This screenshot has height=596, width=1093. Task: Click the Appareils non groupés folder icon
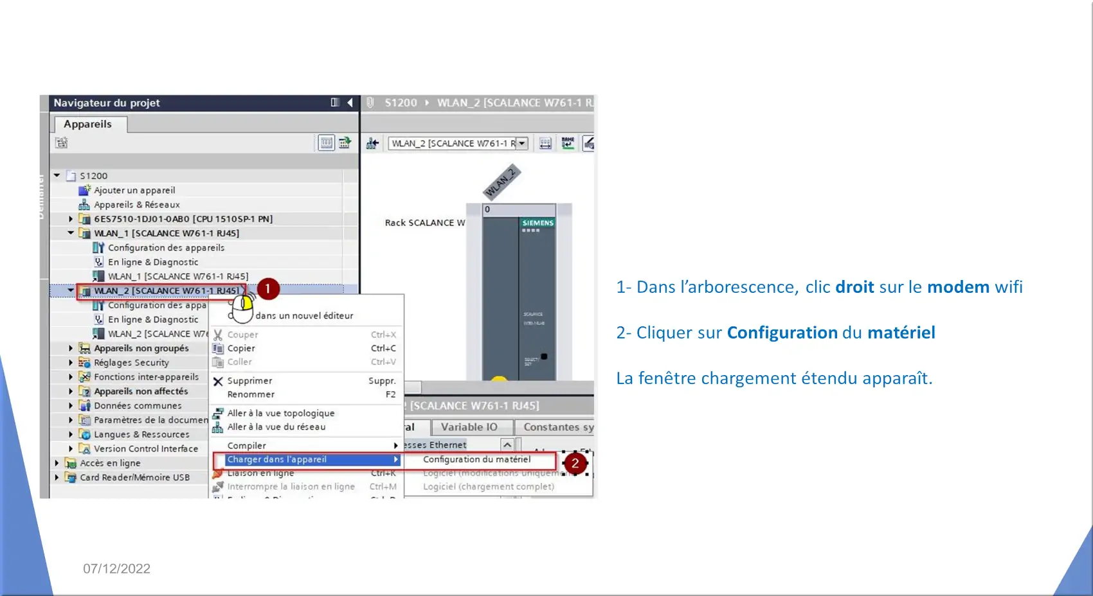(84, 348)
